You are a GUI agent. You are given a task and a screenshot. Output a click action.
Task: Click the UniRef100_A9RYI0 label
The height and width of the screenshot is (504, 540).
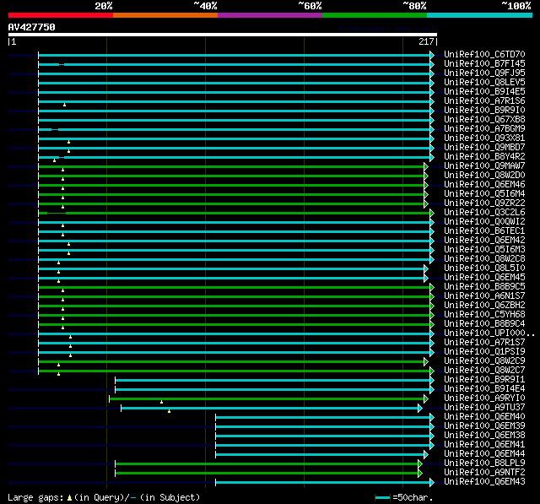click(x=484, y=398)
